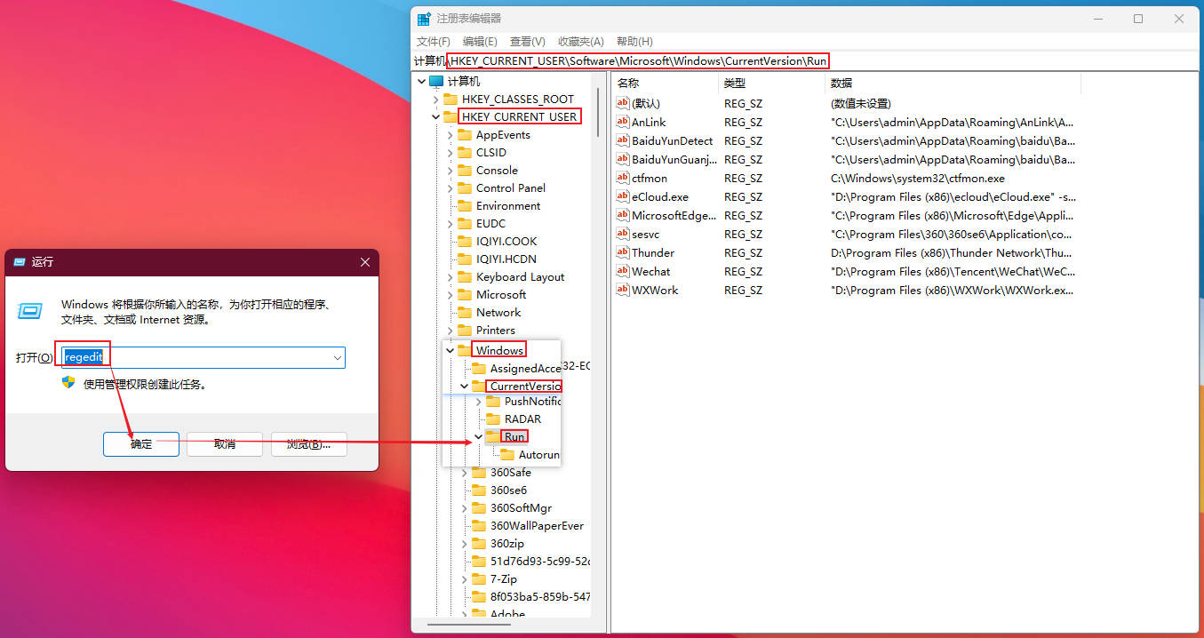Open the dropdown arrow in Run input box
1204x638 pixels.
click(x=337, y=357)
